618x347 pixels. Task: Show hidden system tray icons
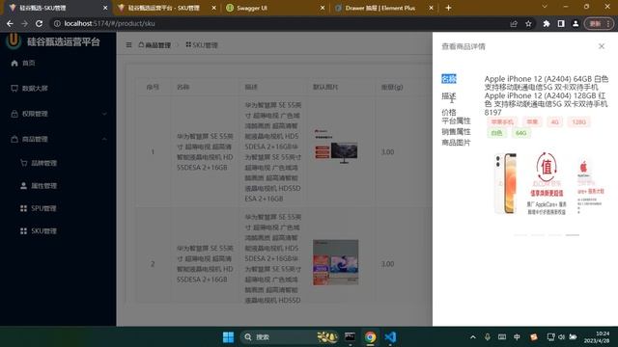pyautogui.click(x=473, y=337)
